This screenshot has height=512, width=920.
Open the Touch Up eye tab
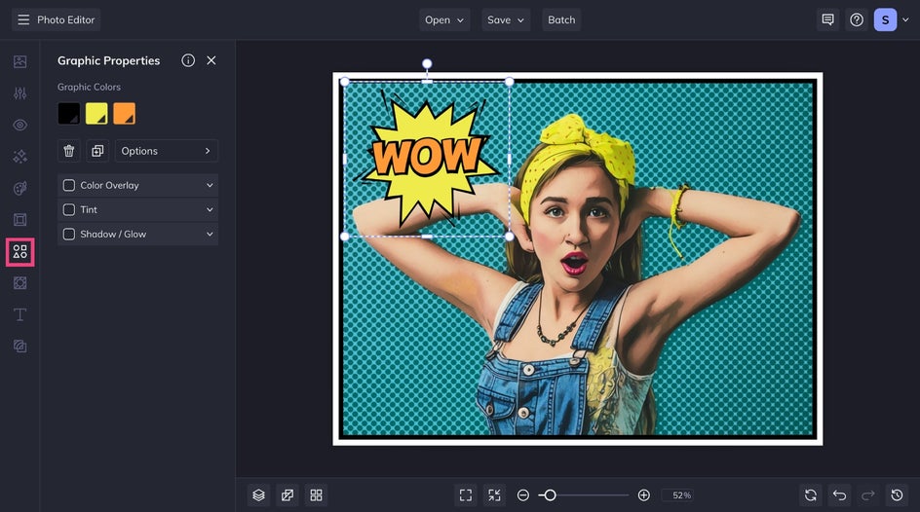point(19,125)
